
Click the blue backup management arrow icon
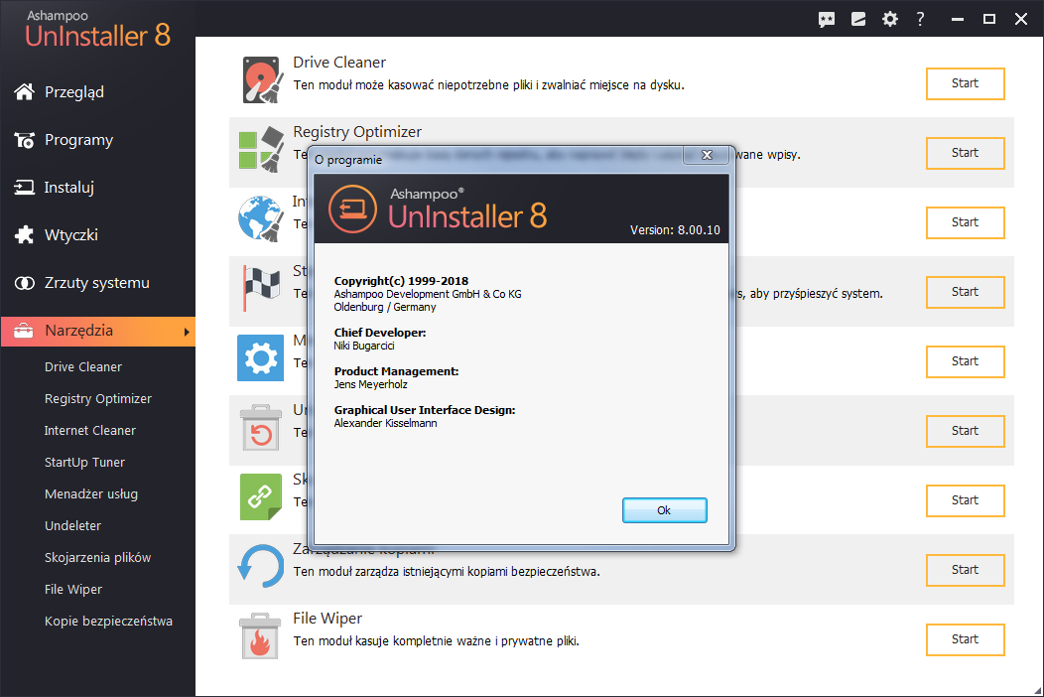(260, 566)
